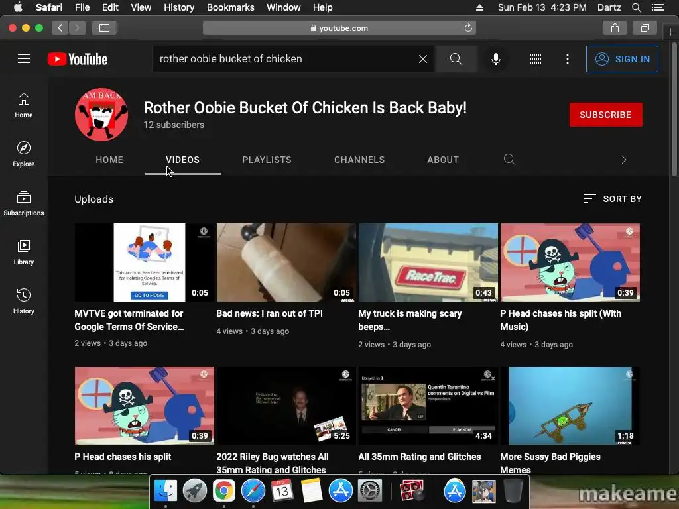The image size is (679, 509).
Task: Click the paper towel roll thumbnail
Action: (x=286, y=262)
